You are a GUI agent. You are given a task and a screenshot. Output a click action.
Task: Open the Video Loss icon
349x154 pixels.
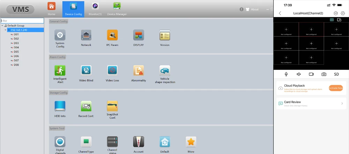[x=112, y=71]
